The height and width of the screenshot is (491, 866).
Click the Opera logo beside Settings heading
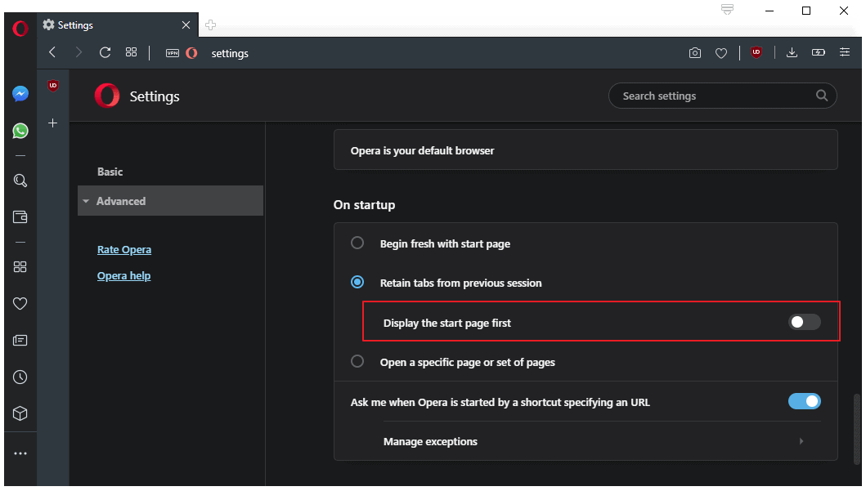tap(107, 96)
